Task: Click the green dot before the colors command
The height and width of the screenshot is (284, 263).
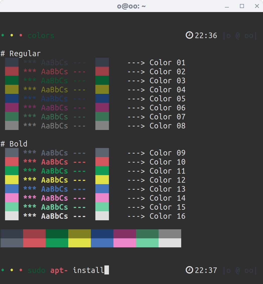Action: pos(3,35)
